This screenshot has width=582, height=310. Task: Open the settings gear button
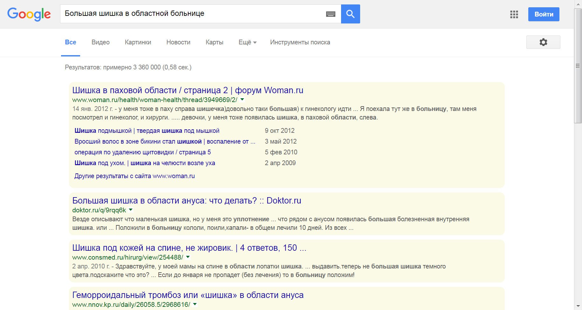543,42
